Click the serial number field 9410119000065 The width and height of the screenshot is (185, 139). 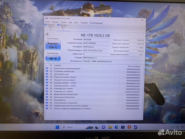[97, 43]
